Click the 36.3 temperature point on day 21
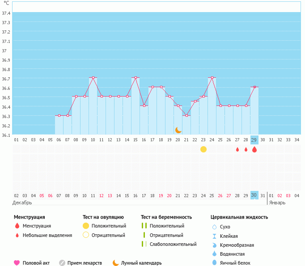 click(186, 115)
